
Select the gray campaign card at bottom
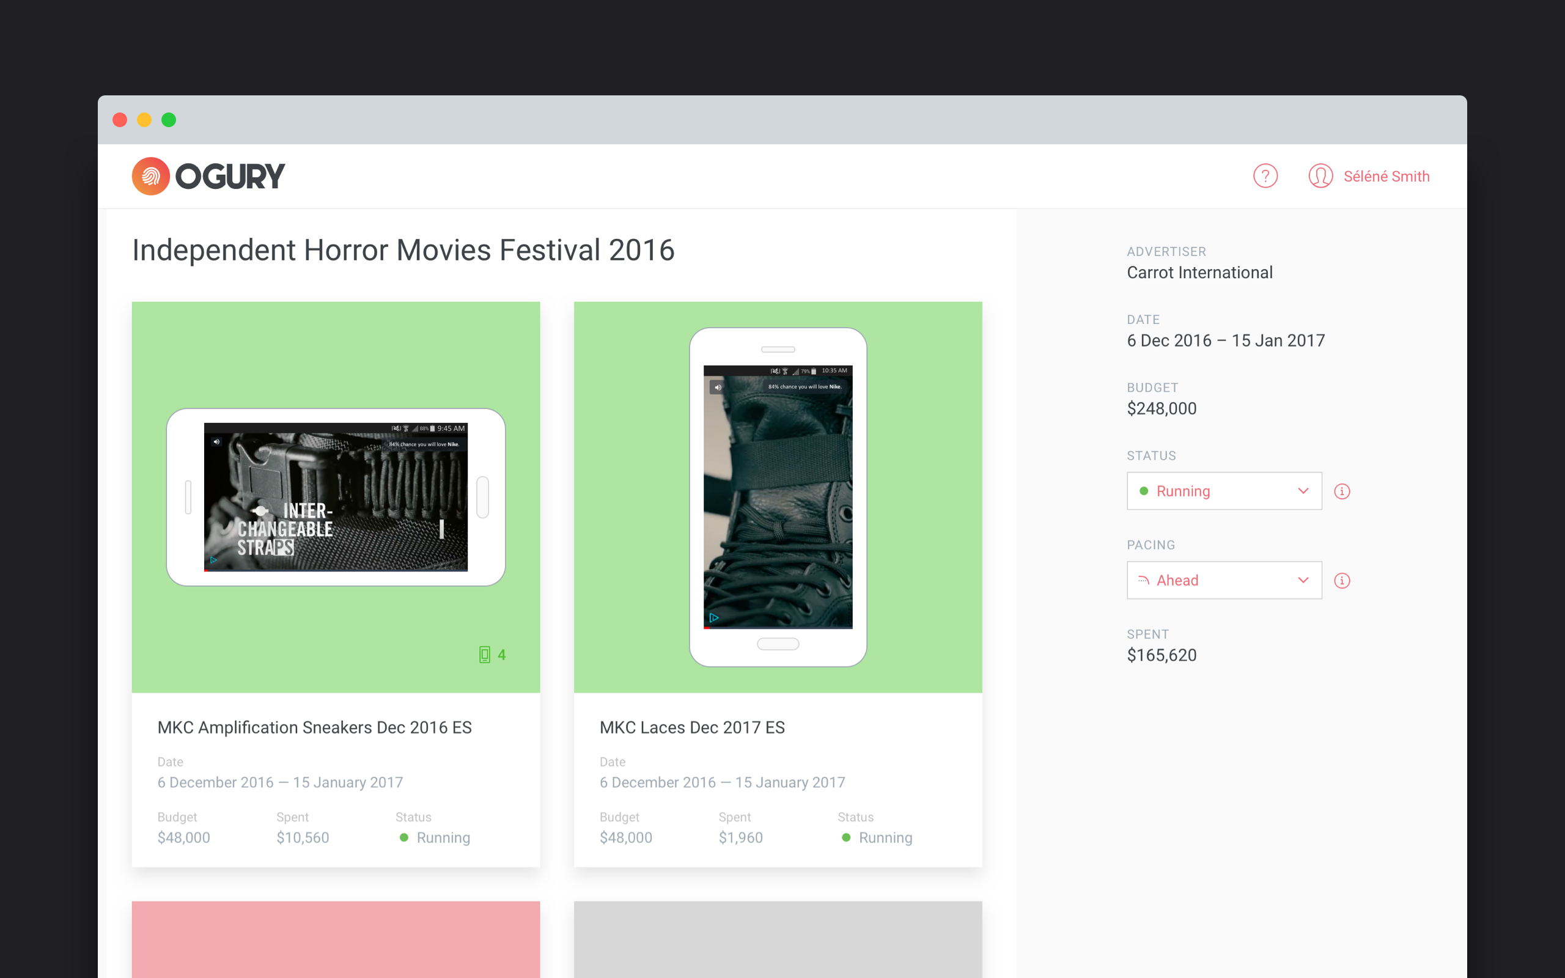(778, 939)
